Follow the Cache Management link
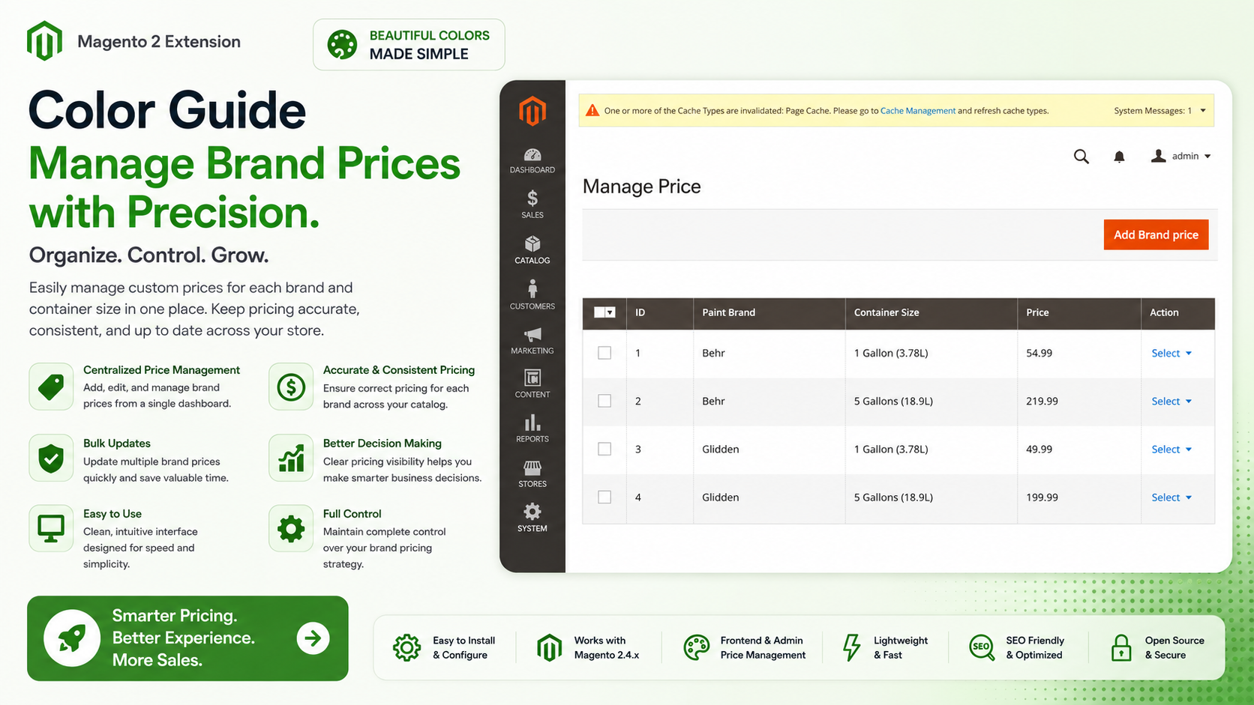This screenshot has height=705, width=1254. (x=918, y=111)
